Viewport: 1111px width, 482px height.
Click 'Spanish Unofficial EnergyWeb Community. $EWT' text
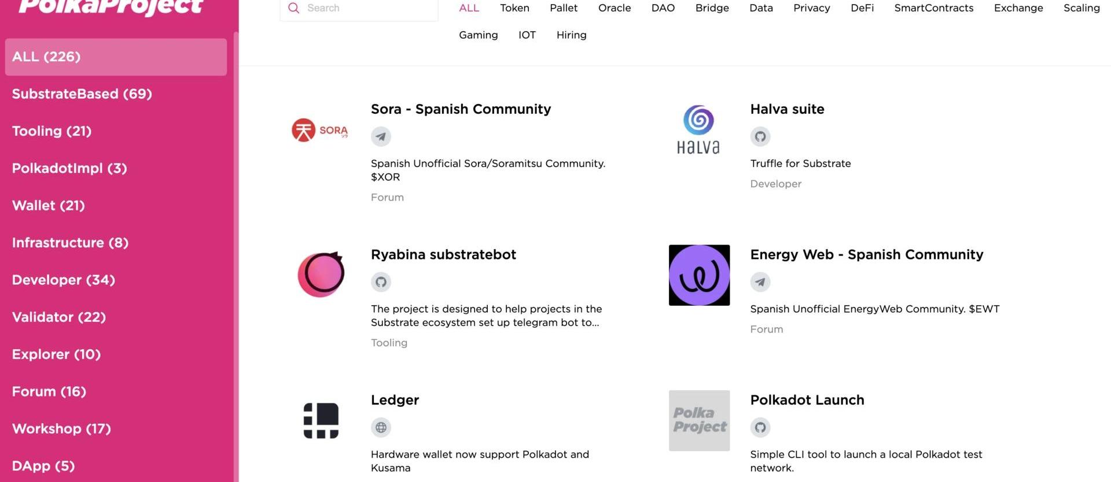[874, 309]
